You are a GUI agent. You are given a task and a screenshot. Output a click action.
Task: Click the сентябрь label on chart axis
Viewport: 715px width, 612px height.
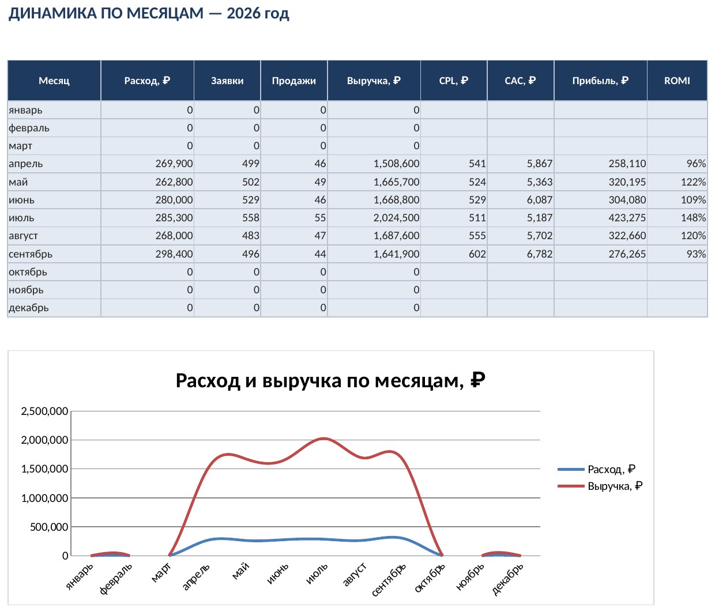(x=389, y=580)
